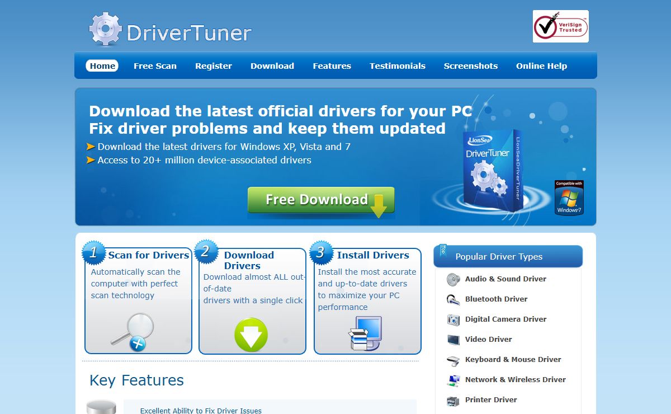
Task: Click the Video Driver monitor icon
Action: (453, 340)
